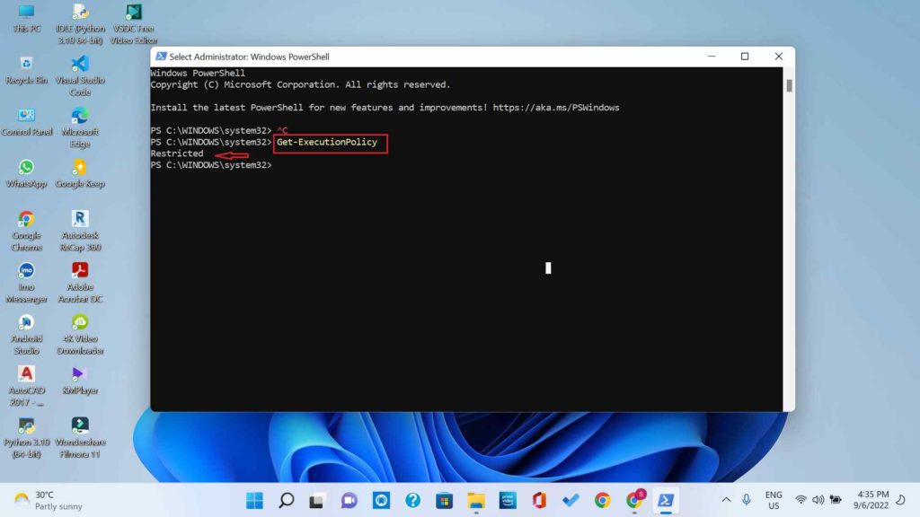Open File Explorer on taskbar
The width and height of the screenshot is (920, 517).
(x=476, y=500)
